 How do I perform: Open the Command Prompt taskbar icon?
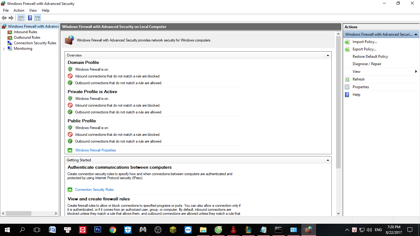279,230
